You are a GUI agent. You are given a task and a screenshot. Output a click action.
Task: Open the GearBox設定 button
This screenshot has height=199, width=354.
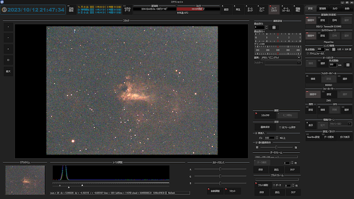pos(313,137)
